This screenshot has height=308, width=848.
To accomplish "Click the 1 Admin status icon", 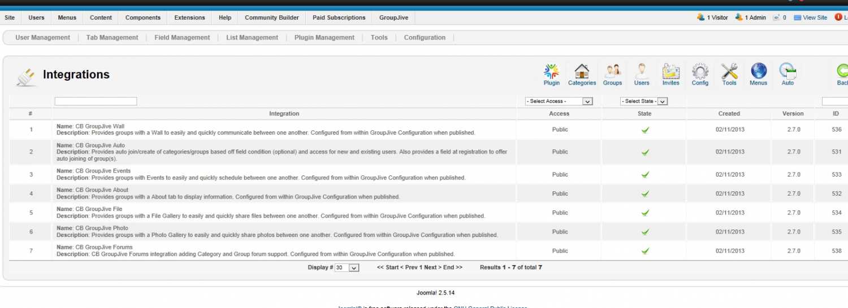I will tap(739, 17).
